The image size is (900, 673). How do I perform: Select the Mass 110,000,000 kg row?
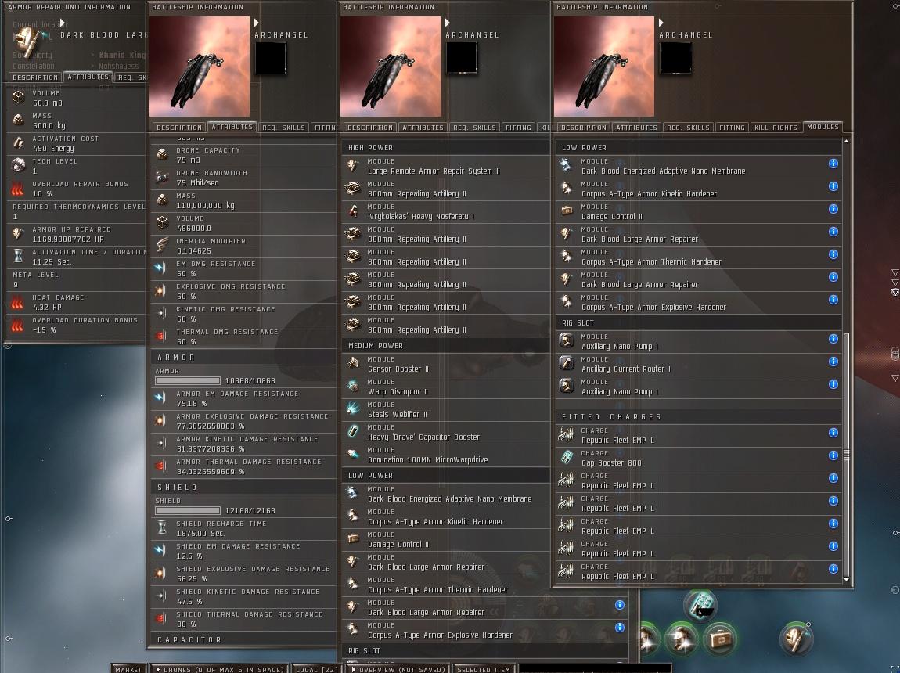pos(243,200)
